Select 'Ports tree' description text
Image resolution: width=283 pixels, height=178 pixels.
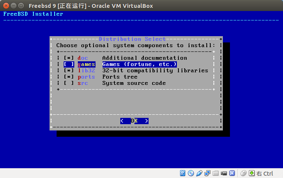point(120,77)
